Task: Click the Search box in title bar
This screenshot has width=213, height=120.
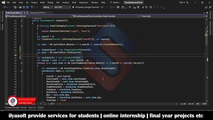Action: [x=115, y=2]
